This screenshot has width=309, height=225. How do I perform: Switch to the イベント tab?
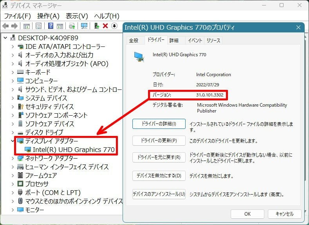(x=195, y=41)
